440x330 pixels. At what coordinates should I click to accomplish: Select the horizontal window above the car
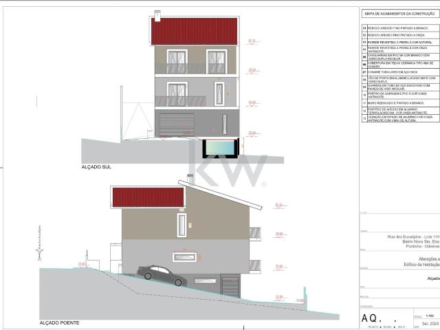(x=184, y=257)
